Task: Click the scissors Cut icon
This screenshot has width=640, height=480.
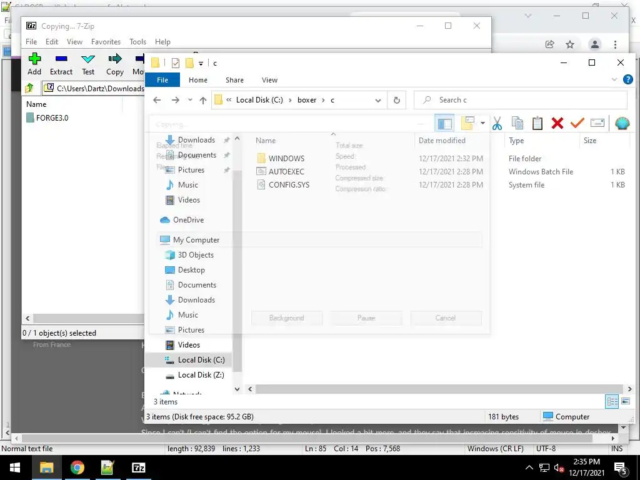Action: pos(497,123)
